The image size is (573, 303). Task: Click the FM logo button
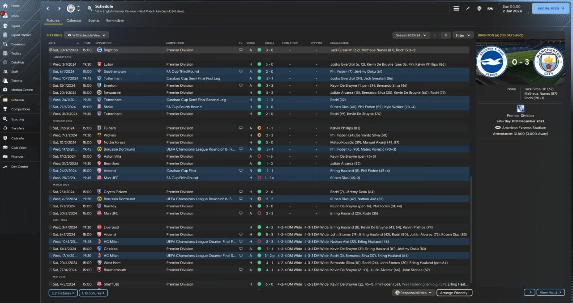(490, 8)
